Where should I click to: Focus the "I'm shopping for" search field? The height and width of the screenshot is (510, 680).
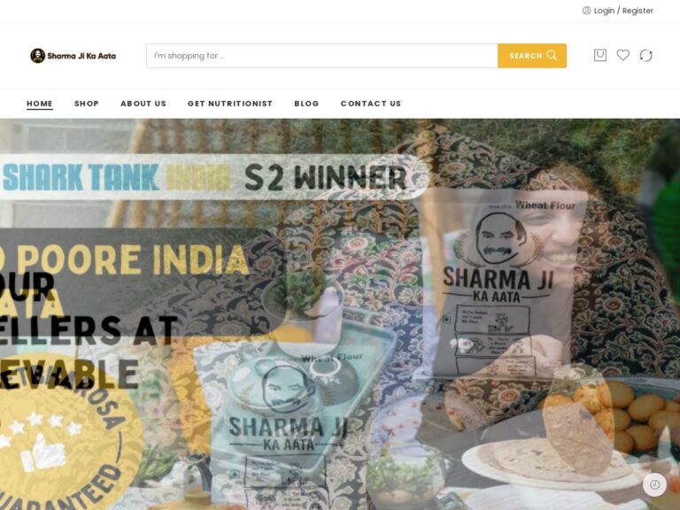(322, 56)
